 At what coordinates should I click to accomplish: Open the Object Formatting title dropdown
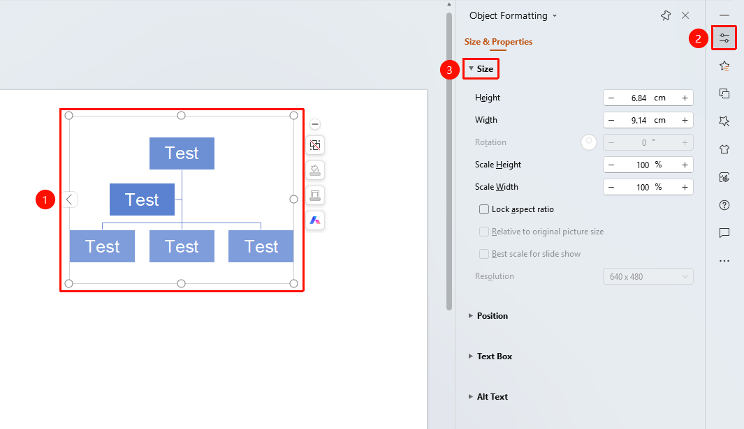pos(555,15)
